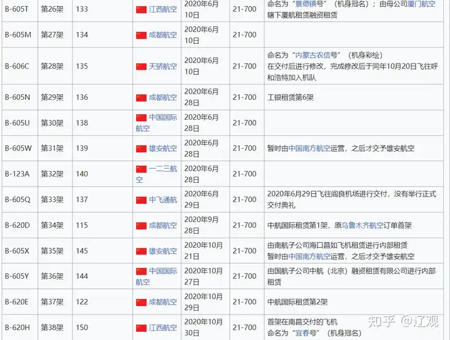This screenshot has width=450, height=340.
Task: Click serial number 137 cell
Action: [x=102, y=200]
